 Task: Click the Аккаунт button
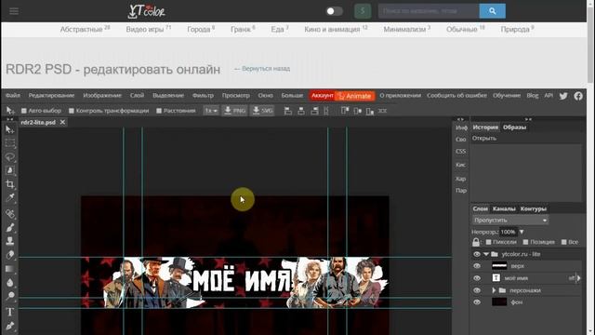coord(323,96)
